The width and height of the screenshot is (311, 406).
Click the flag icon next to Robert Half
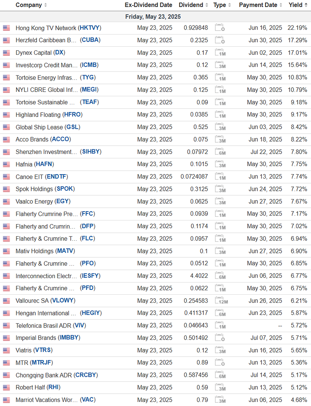(x=6, y=387)
